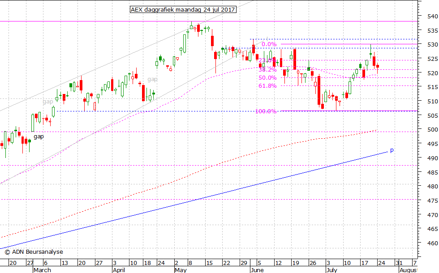Click the '0.0%' Fibonacci label

pos(269,44)
